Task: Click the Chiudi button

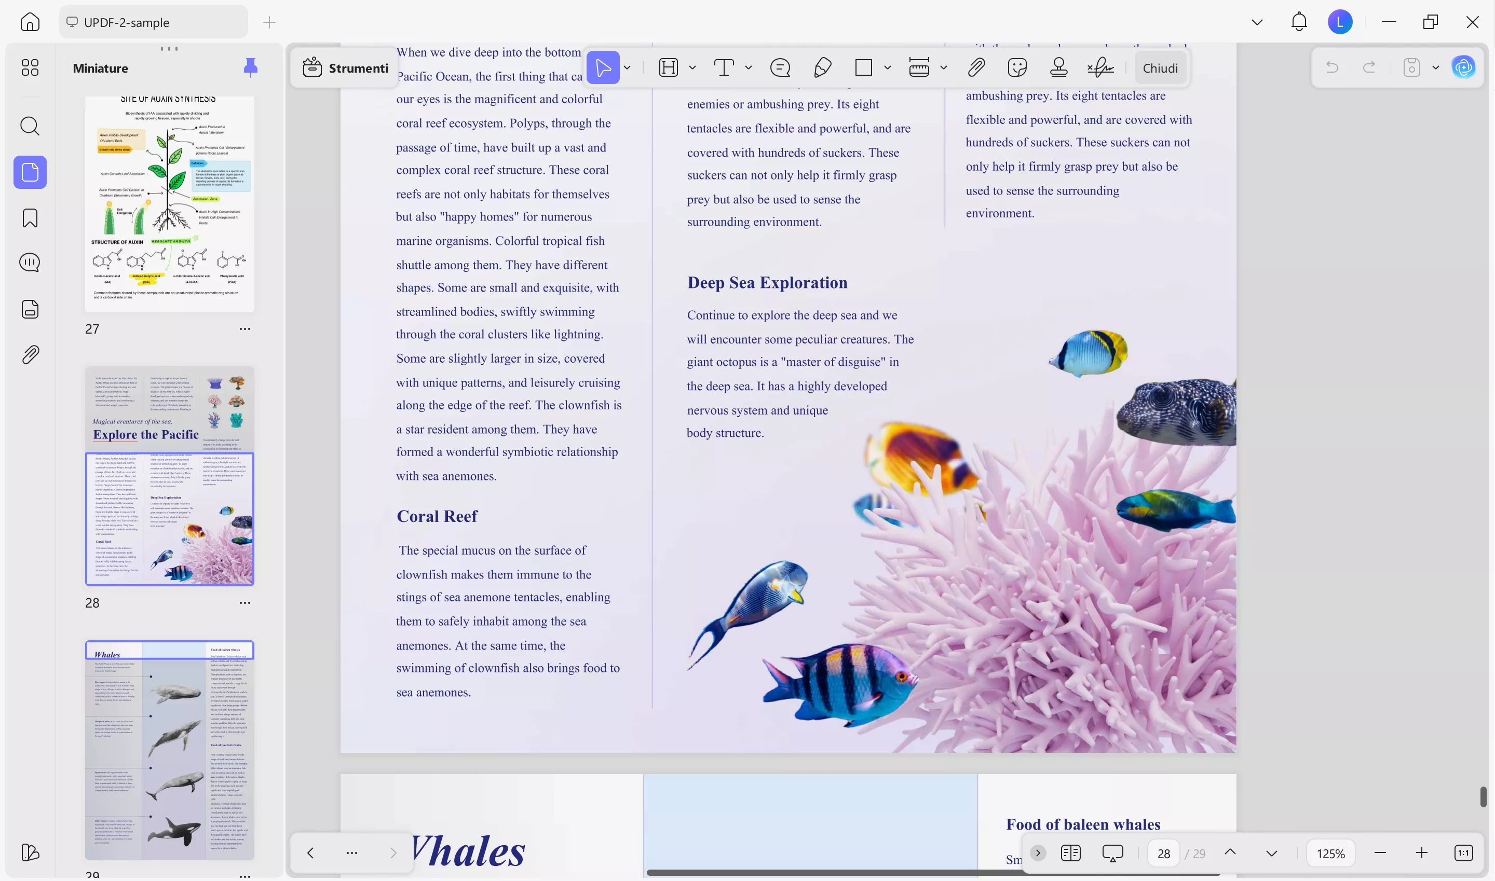Action: click(1160, 67)
